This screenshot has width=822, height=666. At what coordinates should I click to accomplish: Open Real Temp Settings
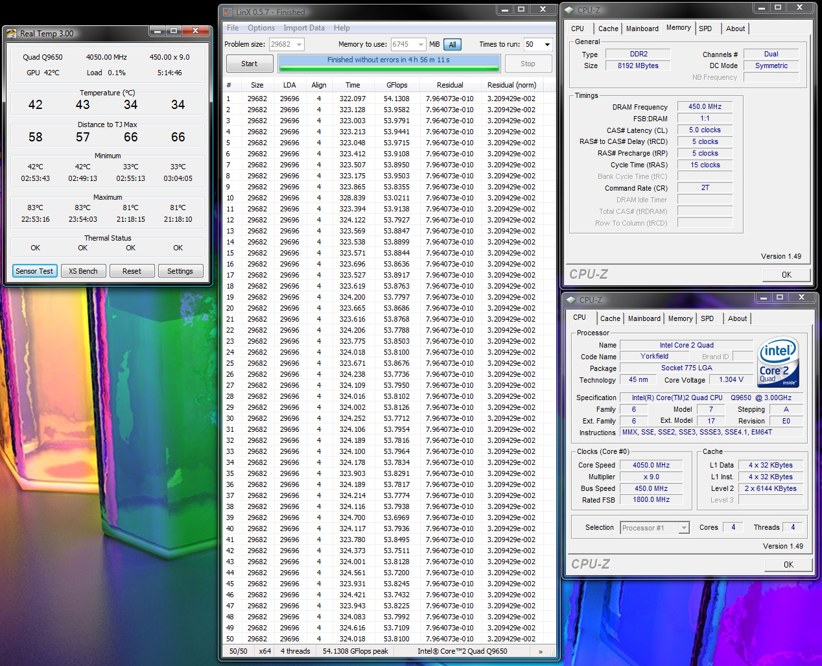(180, 271)
